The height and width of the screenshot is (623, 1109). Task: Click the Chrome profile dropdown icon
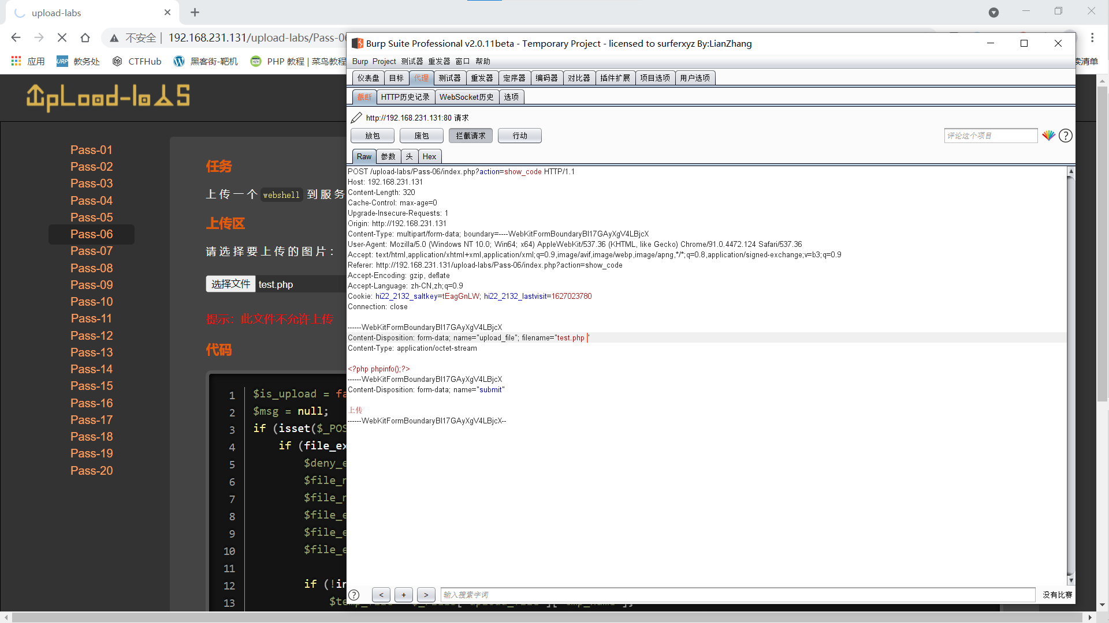(x=993, y=12)
